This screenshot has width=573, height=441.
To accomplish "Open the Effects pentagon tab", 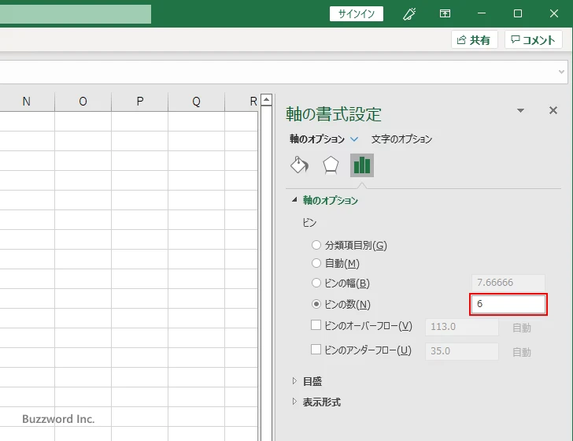I will (331, 165).
